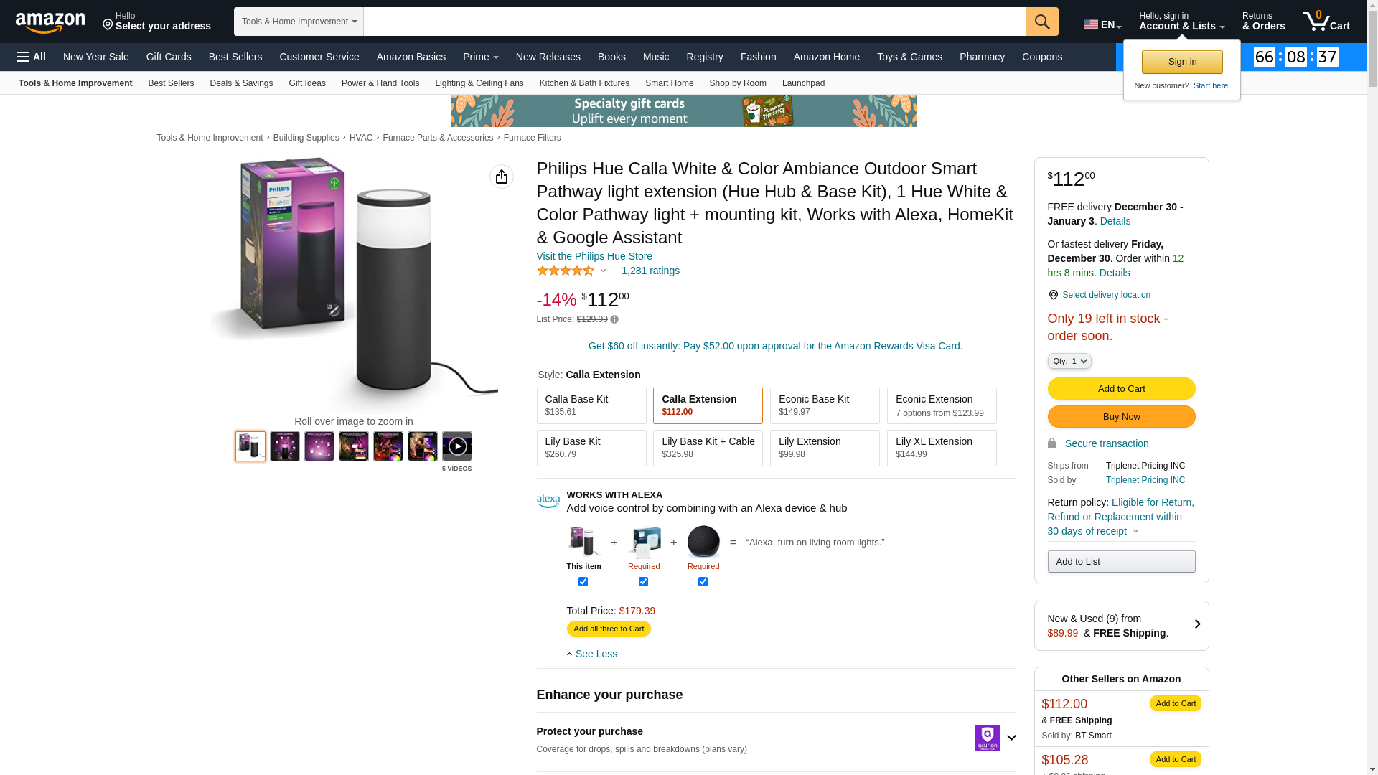The width and height of the screenshot is (1378, 775).
Task: Open the Lighting & Ceiling Fans tab
Action: point(479,83)
